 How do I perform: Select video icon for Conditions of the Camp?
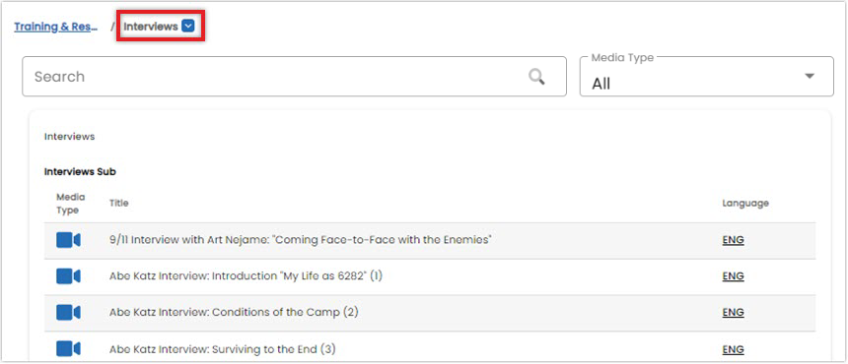coord(68,313)
